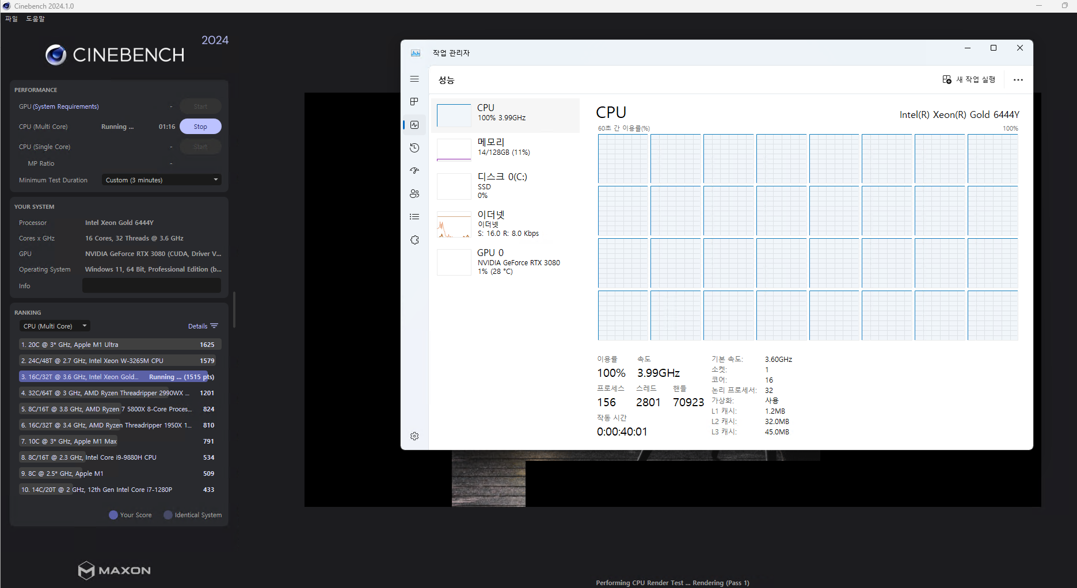Maximize the Task Manager window
The height and width of the screenshot is (588, 1077).
point(994,48)
